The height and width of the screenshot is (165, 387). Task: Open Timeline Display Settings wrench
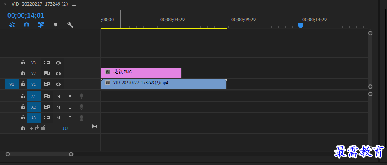70,25
